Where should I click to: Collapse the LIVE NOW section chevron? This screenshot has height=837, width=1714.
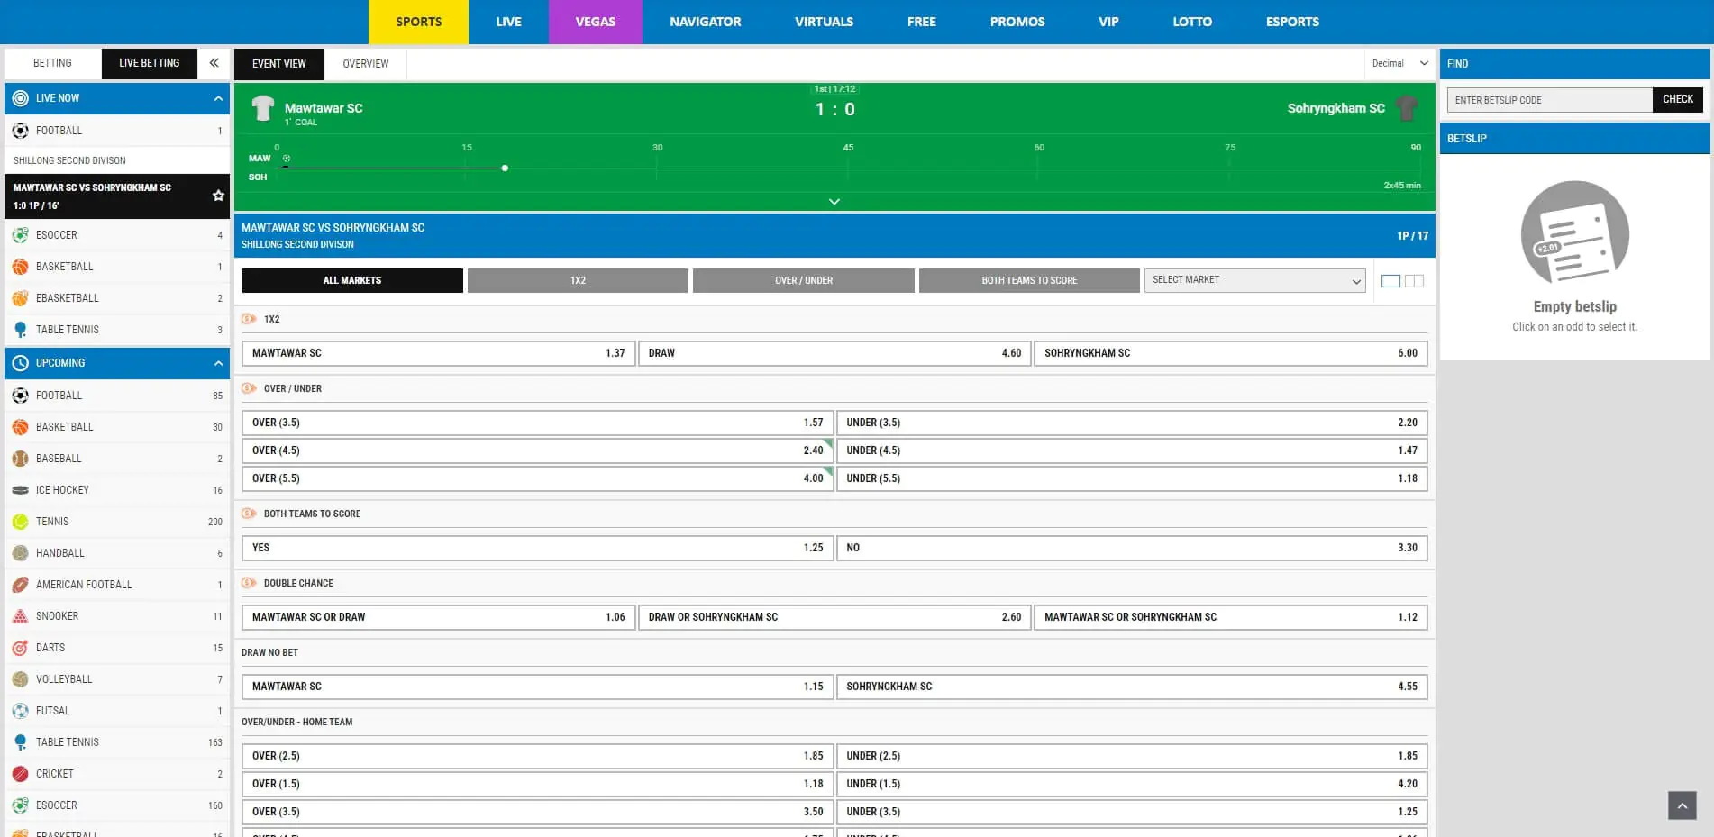tap(216, 97)
